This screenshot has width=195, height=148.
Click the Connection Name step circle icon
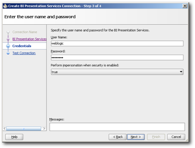8,32
